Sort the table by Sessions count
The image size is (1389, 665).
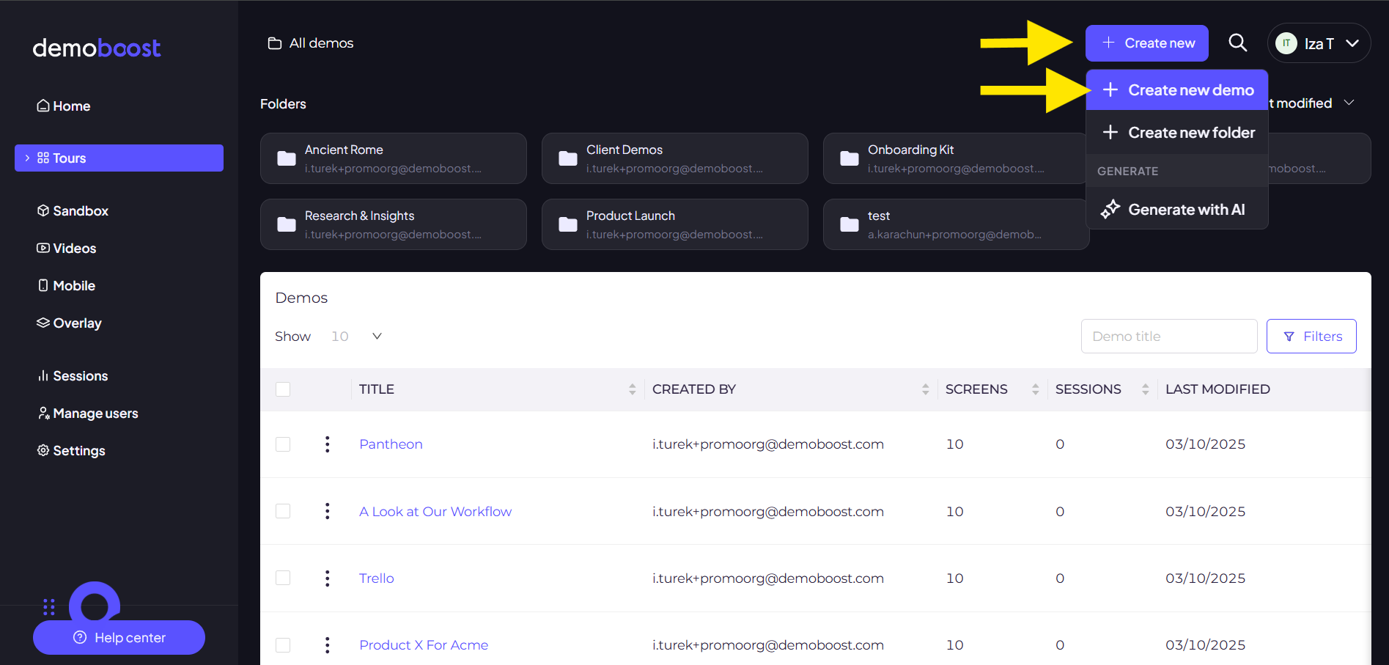pos(1145,389)
